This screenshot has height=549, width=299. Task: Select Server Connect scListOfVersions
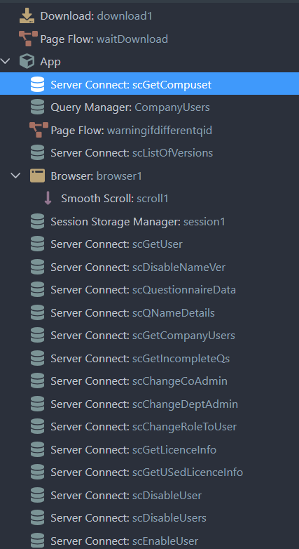pos(150,153)
